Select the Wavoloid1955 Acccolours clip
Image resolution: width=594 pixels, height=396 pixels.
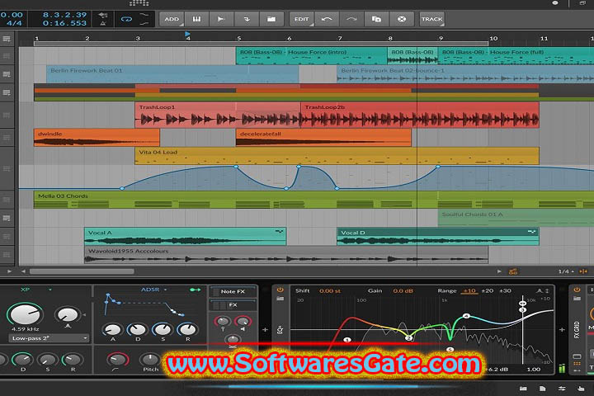click(286, 255)
